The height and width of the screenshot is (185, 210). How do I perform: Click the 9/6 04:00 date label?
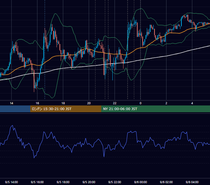192,182
